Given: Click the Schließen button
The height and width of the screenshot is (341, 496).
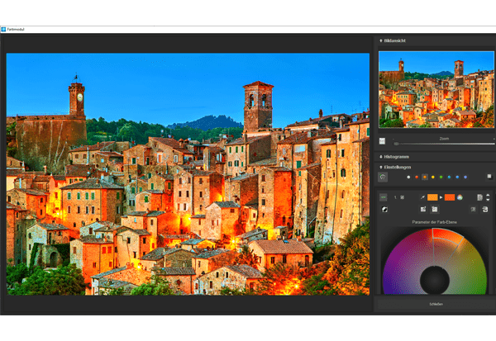Looking at the screenshot, I should pos(436,304).
